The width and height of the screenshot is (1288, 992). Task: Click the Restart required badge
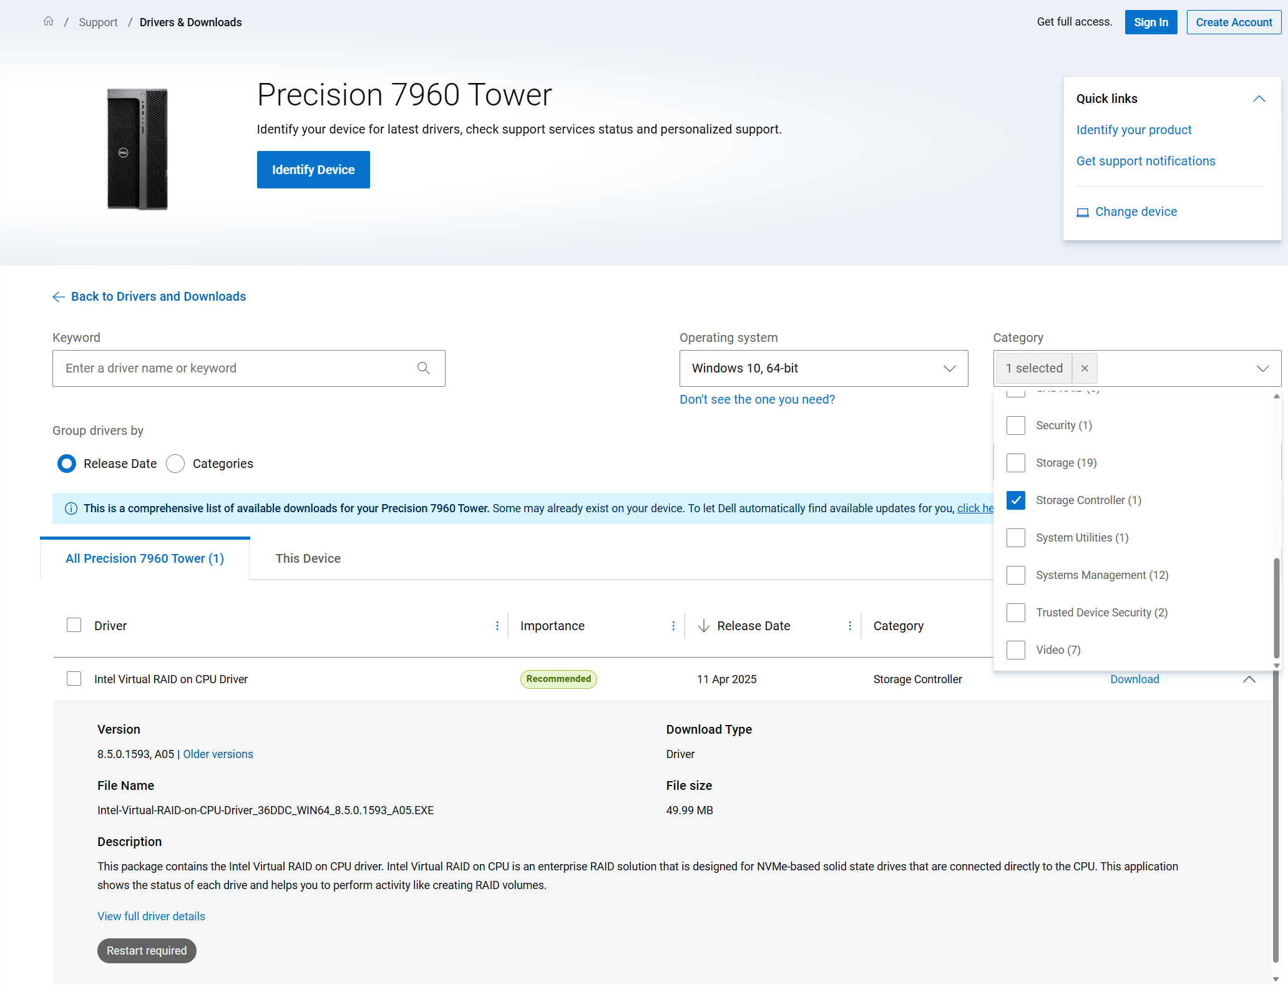(x=147, y=951)
